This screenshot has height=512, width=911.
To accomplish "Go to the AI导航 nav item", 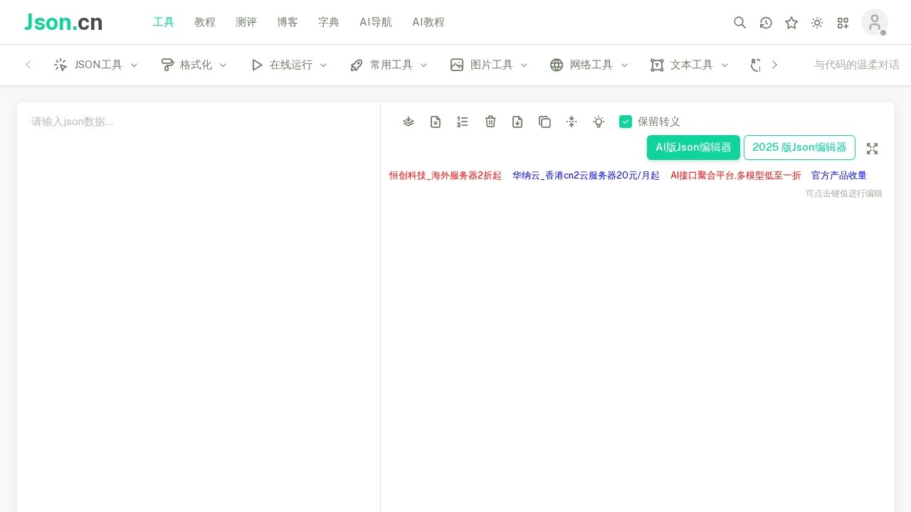I will click(x=376, y=22).
